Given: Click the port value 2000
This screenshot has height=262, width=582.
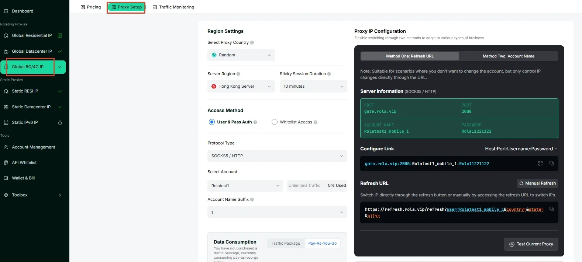Looking at the screenshot, I should [466, 111].
